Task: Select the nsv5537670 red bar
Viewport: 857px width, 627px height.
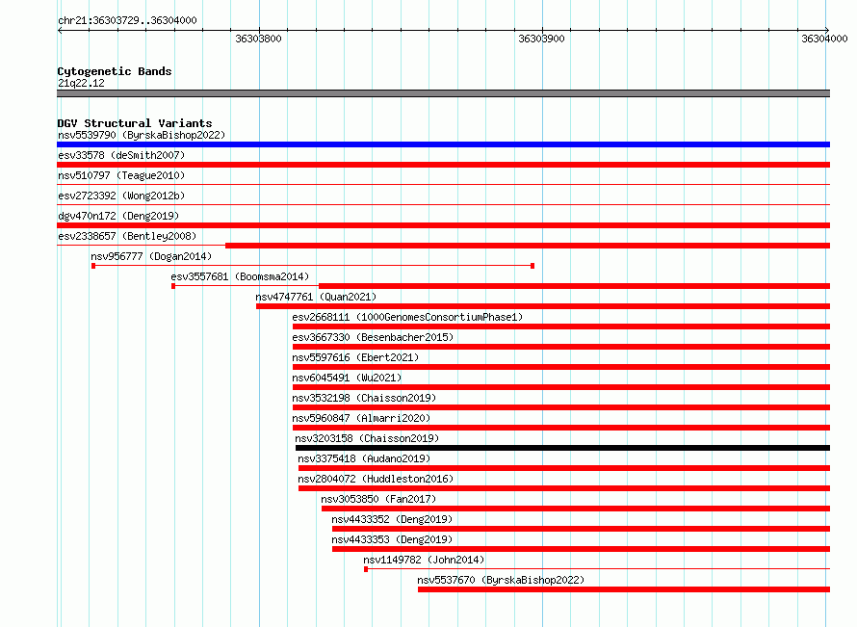Action: pyautogui.click(x=624, y=589)
